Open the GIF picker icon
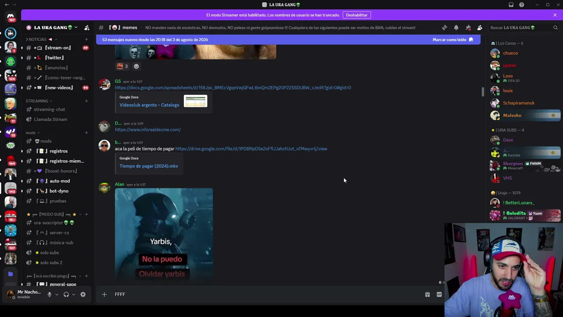The image size is (563, 317). (439, 295)
